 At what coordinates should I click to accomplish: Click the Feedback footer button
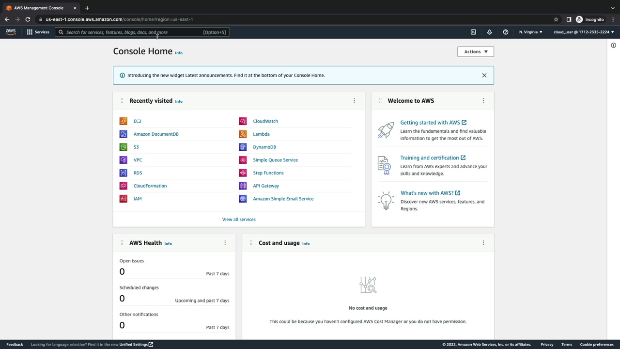(x=15, y=345)
